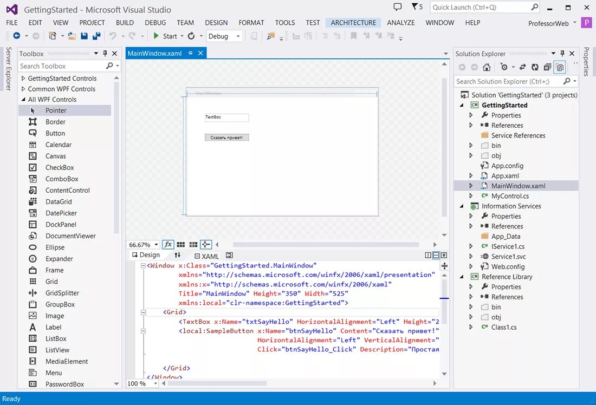Collapse the Reference Library project node

tap(462, 277)
